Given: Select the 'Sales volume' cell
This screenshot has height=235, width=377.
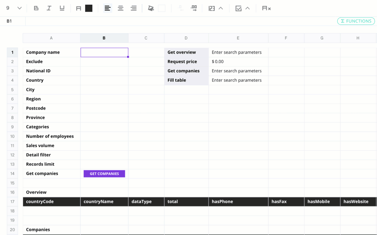Looking at the screenshot, I should [51, 145].
